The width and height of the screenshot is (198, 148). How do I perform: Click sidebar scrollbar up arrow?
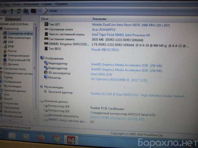pos(35,24)
